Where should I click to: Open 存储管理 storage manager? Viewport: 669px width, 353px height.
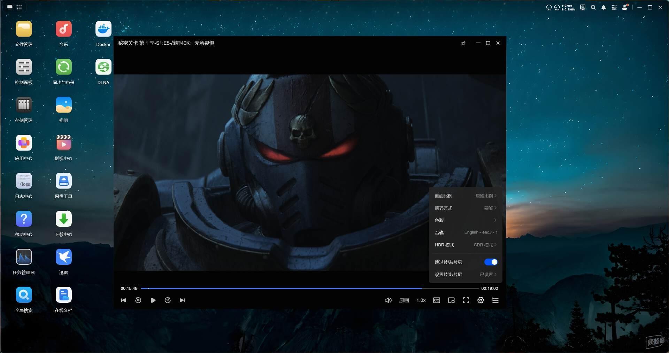coord(24,105)
